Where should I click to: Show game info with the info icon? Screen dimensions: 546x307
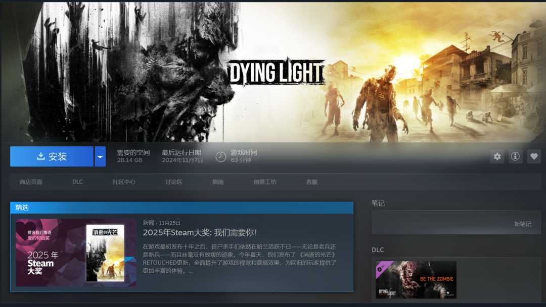515,156
